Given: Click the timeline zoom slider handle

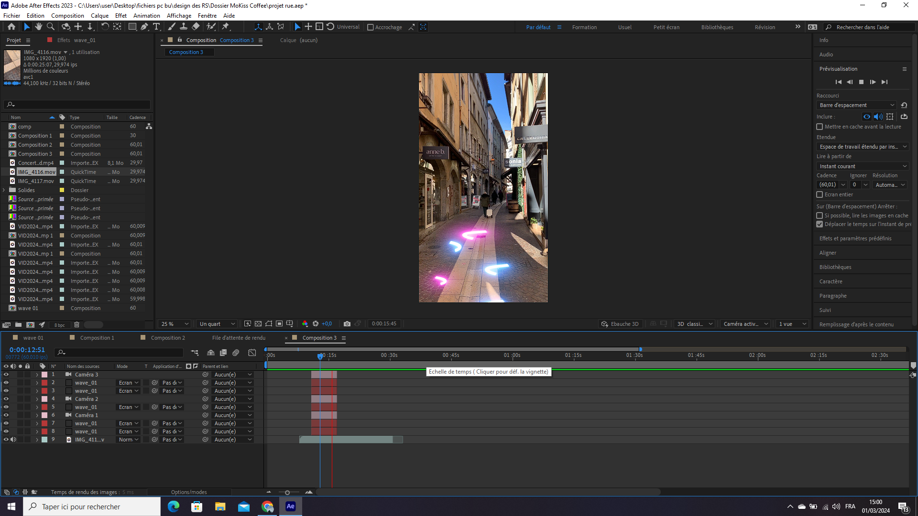Looking at the screenshot, I should (x=287, y=492).
